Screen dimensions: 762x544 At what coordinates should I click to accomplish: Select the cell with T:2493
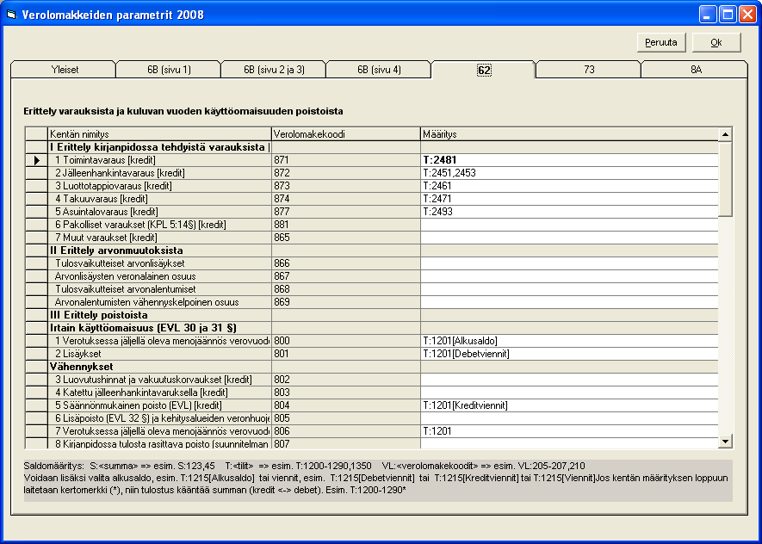click(569, 212)
